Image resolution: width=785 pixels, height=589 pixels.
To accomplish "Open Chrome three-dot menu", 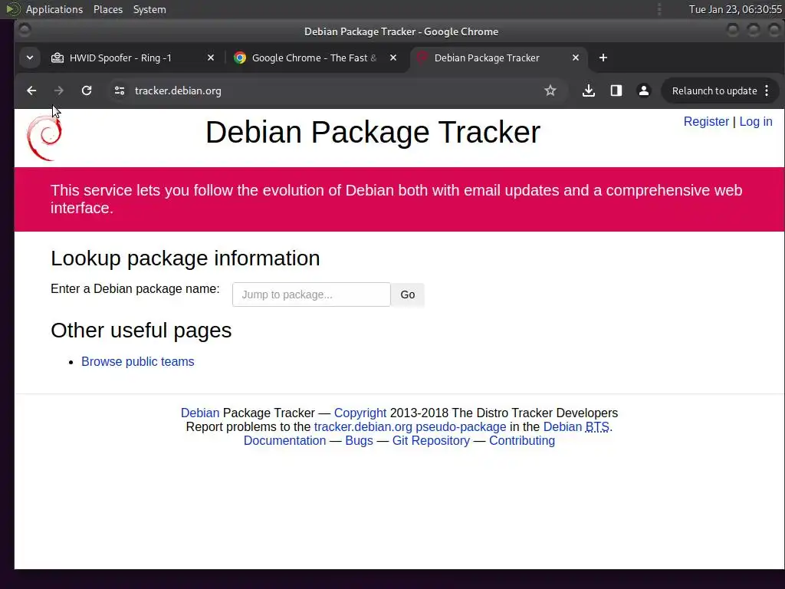I will (x=767, y=90).
